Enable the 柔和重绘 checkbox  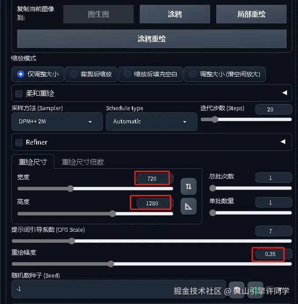(x=19, y=94)
